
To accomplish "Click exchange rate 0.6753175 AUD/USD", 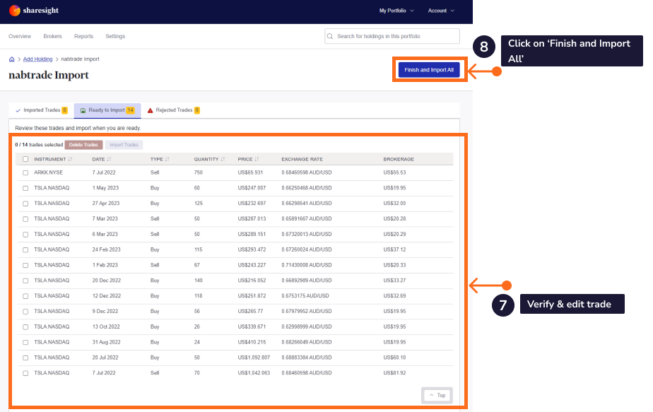I will pyautogui.click(x=305, y=296).
